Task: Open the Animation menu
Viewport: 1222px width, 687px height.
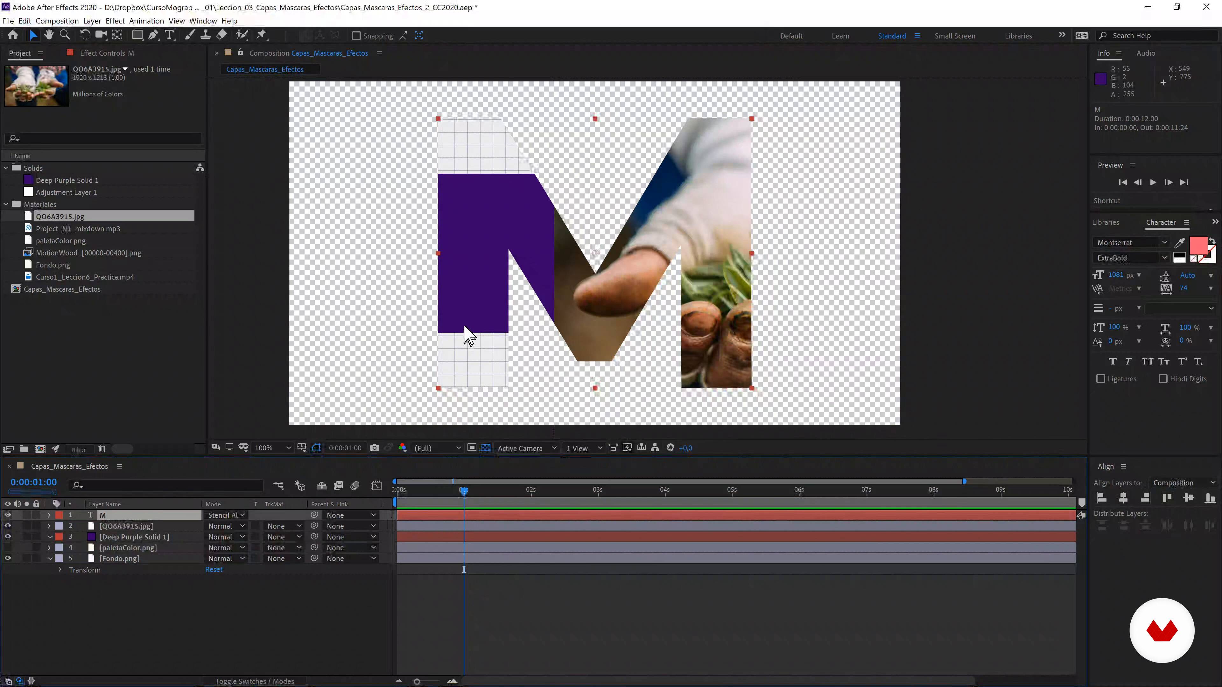Action: 147,21
